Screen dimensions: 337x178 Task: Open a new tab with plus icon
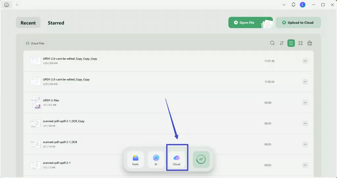[x=17, y=5]
